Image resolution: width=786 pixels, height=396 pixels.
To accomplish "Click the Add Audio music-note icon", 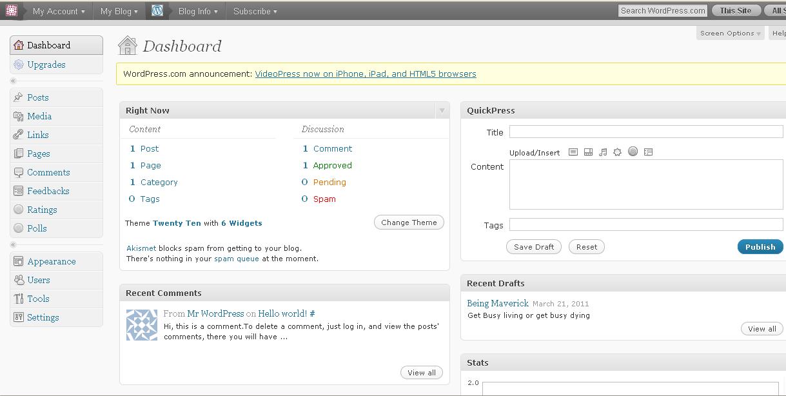I will [x=603, y=152].
